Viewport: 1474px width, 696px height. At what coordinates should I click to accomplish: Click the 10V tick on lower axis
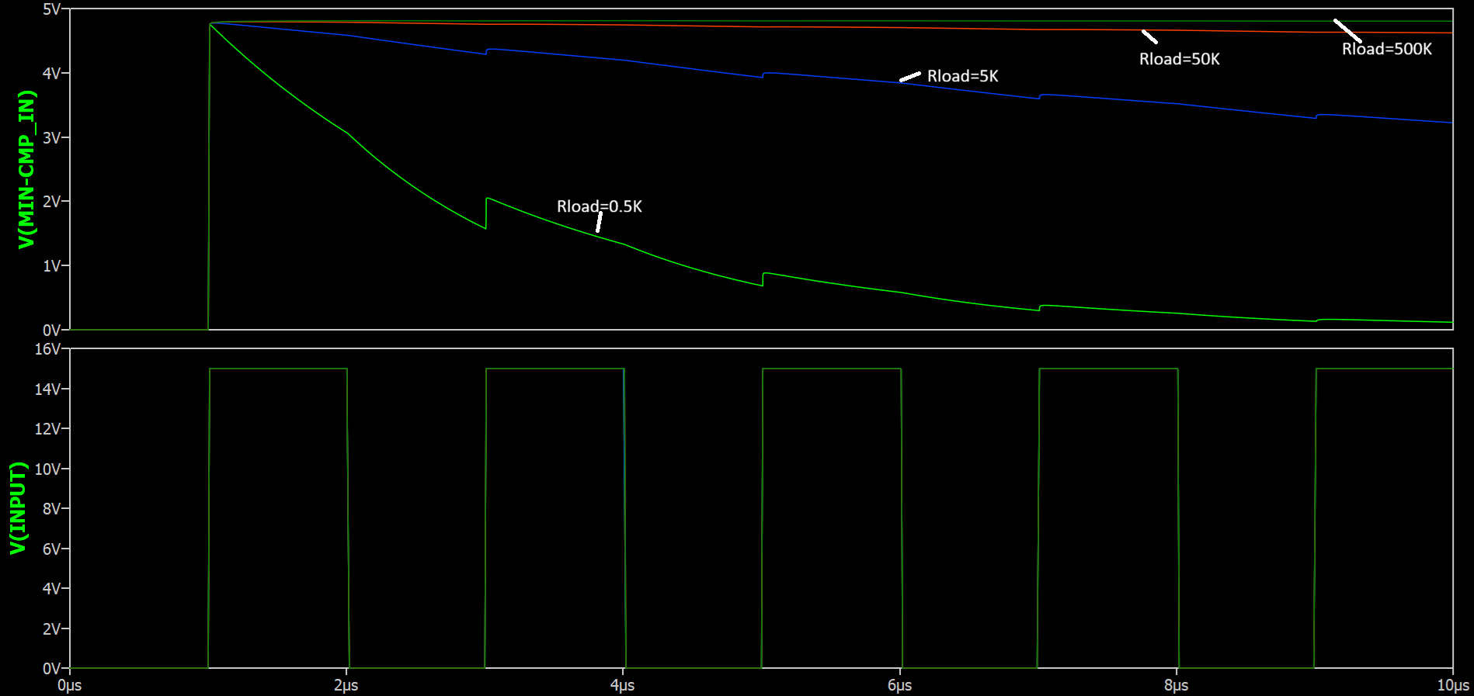(47, 469)
